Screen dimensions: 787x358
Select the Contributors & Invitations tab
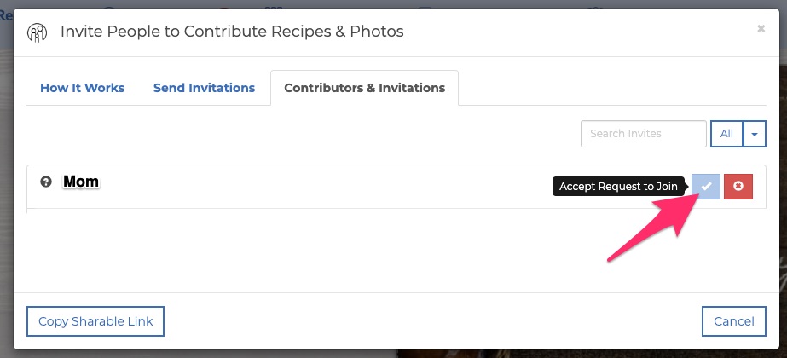point(364,88)
